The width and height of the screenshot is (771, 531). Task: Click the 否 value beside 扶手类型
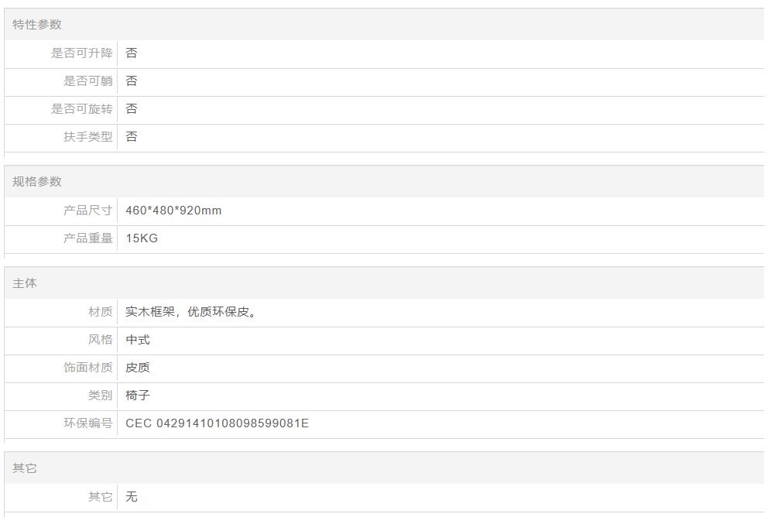click(132, 137)
